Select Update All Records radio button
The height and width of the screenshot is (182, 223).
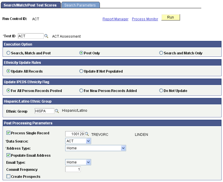tap(9, 71)
